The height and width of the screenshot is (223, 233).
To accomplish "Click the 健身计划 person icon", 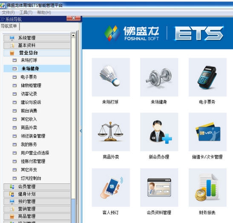I will 12,194.
